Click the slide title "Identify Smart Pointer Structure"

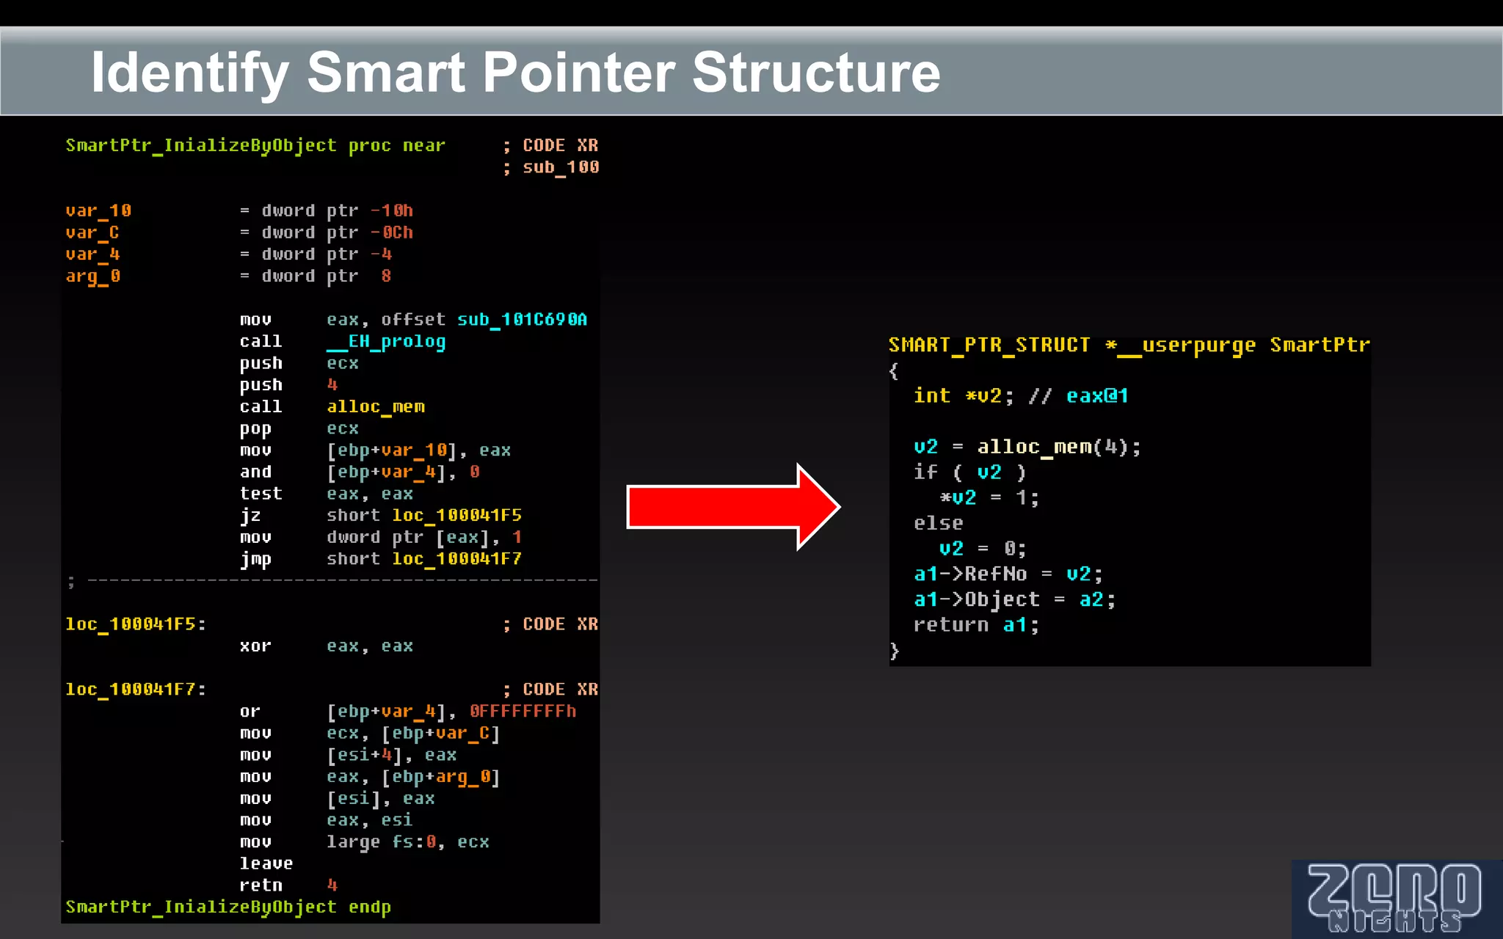click(x=515, y=73)
